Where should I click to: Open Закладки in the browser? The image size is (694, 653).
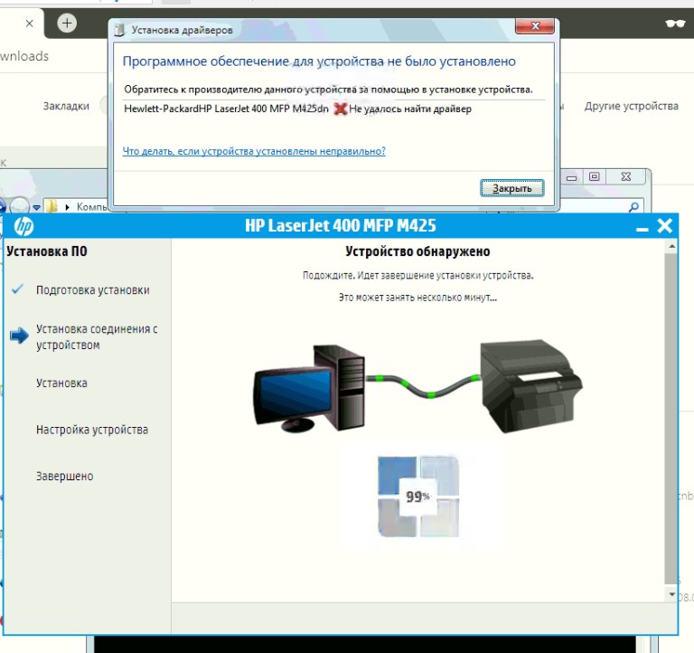pyautogui.click(x=66, y=106)
